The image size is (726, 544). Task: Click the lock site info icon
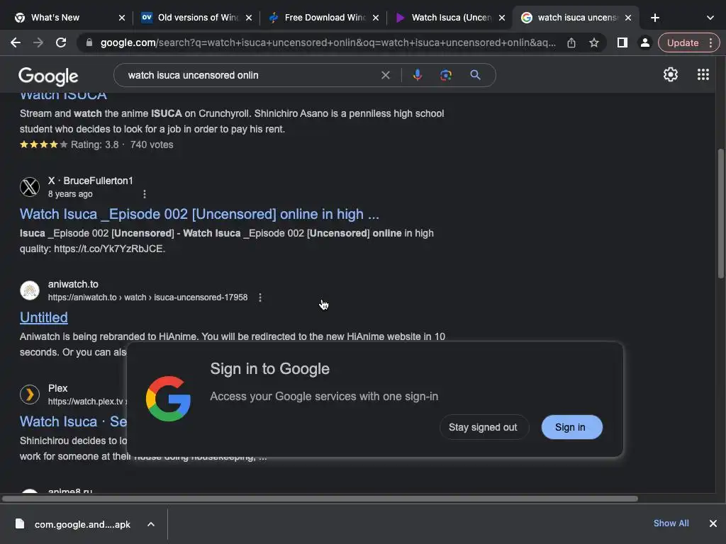[89, 42]
